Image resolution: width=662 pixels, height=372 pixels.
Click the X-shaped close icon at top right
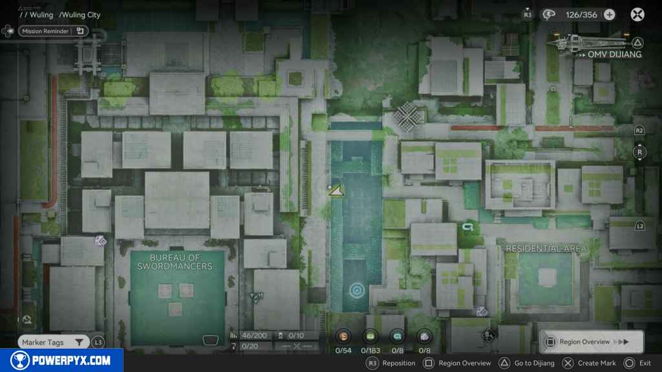[637, 15]
